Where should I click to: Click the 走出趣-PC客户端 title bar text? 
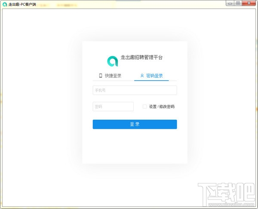(22, 4)
